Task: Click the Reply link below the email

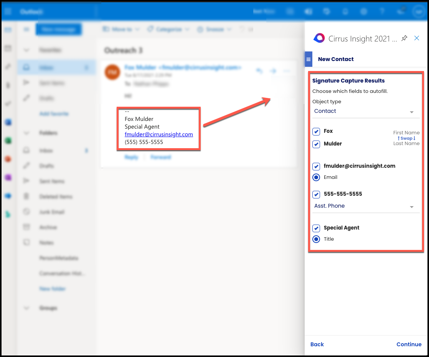Action: tap(131, 157)
